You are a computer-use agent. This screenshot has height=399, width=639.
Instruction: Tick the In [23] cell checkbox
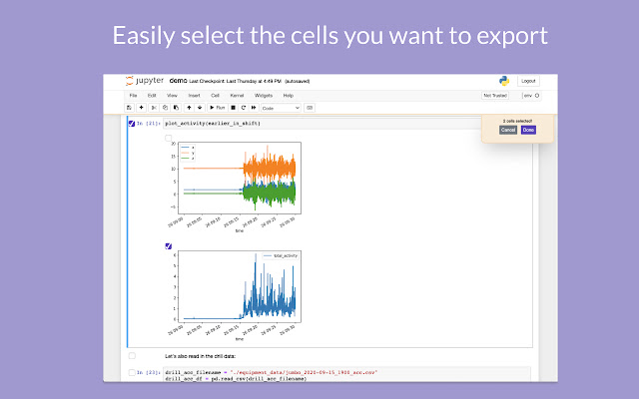(132, 372)
